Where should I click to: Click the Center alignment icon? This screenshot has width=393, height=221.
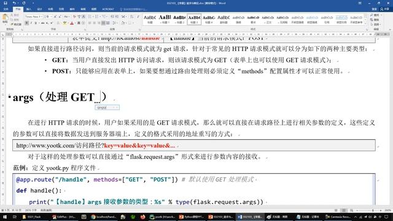click(95, 23)
